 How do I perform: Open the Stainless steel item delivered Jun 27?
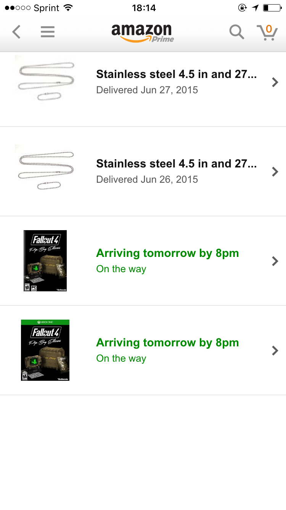click(x=176, y=74)
